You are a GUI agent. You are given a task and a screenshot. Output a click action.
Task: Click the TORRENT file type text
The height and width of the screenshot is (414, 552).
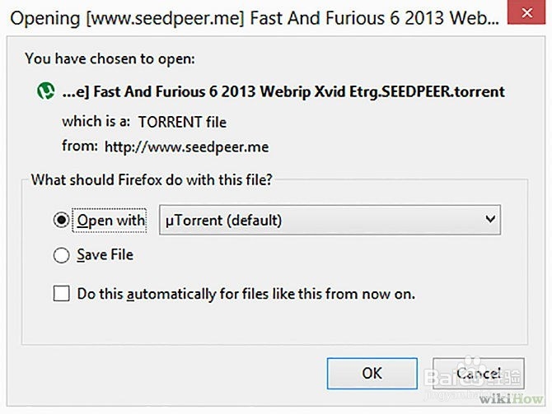click(x=182, y=122)
